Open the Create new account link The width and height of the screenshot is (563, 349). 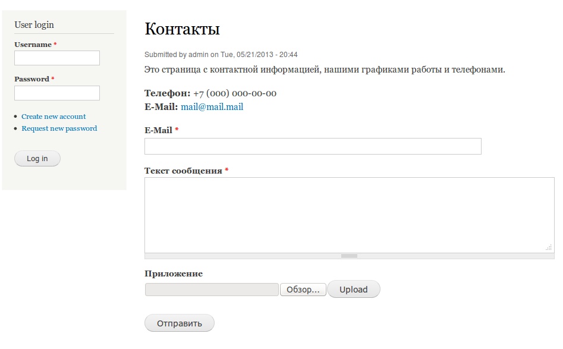pos(54,117)
